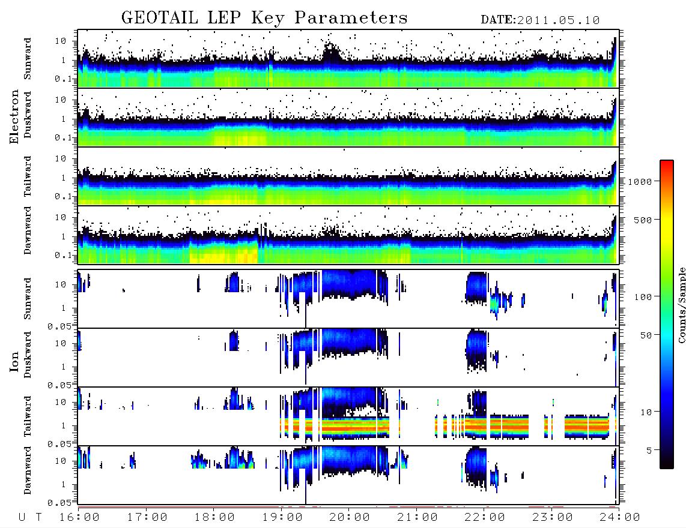The image size is (686, 528).
Task: Select the 19:00 UT axis label
Action: tap(282, 518)
